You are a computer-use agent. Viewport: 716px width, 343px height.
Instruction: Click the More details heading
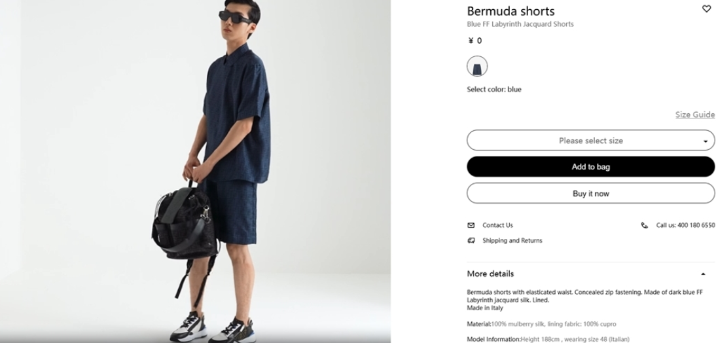click(x=490, y=274)
